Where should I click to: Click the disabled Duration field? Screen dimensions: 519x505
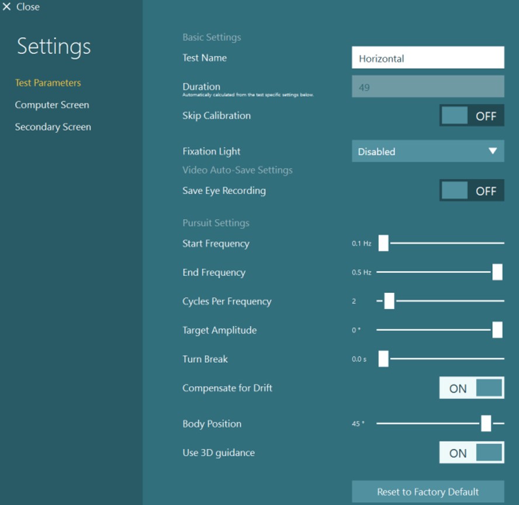pyautogui.click(x=428, y=87)
